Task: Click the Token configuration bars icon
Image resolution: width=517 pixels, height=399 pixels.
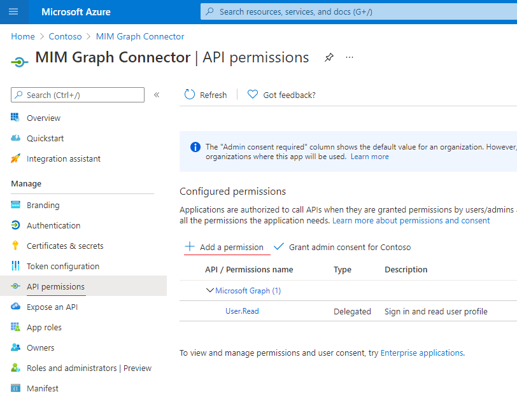Action: pos(15,265)
